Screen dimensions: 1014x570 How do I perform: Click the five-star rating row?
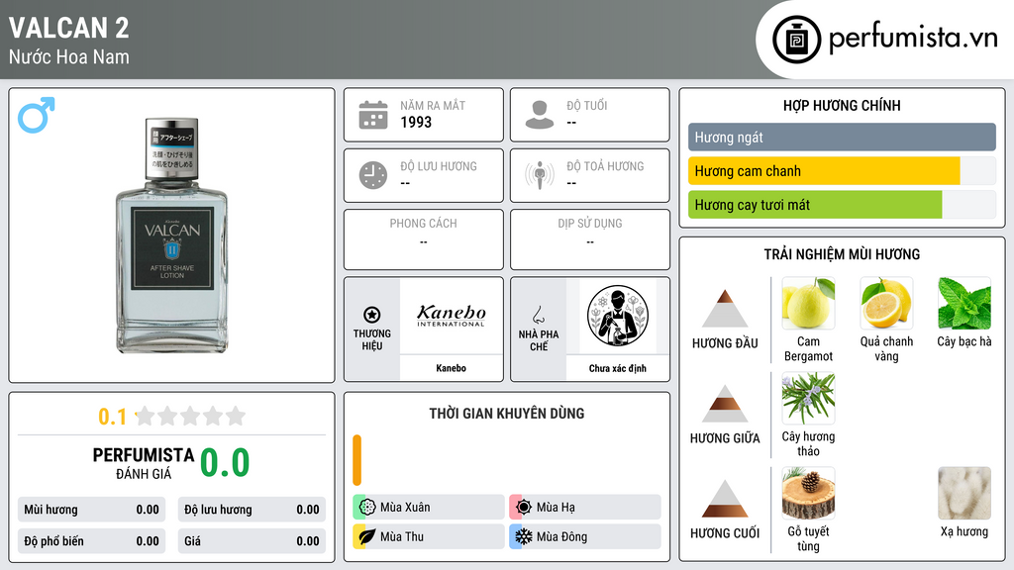pyautogui.click(x=190, y=416)
